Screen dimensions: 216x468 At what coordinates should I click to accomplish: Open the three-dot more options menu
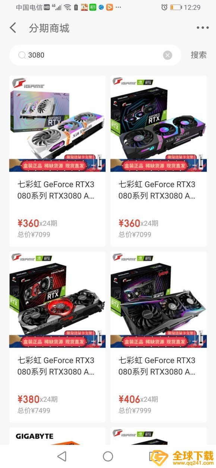tap(203, 28)
